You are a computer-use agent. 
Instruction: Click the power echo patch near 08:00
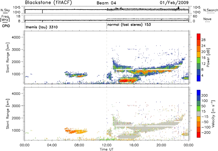[80, 76]
